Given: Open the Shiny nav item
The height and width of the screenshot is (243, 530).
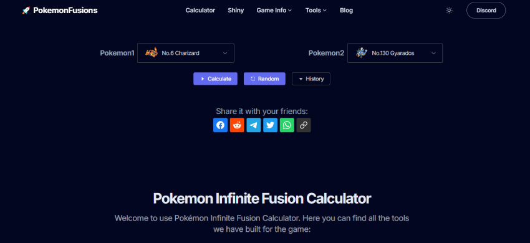Looking at the screenshot, I should tap(236, 11).
